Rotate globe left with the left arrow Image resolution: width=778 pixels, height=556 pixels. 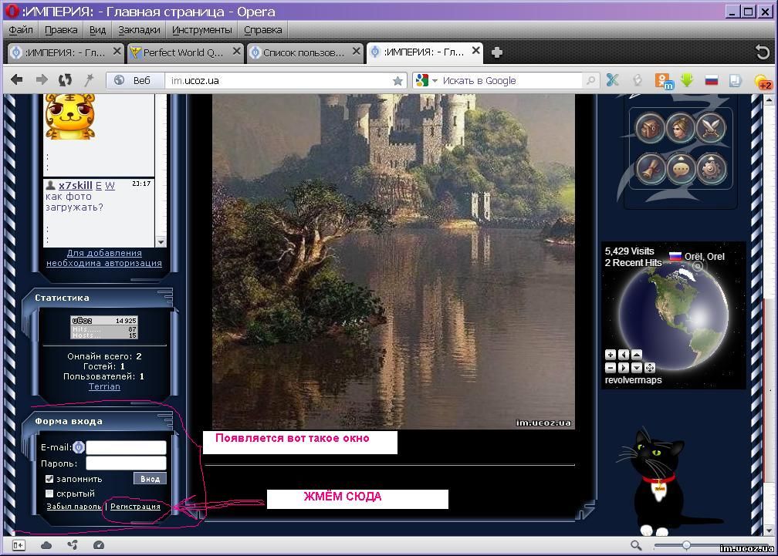click(624, 354)
